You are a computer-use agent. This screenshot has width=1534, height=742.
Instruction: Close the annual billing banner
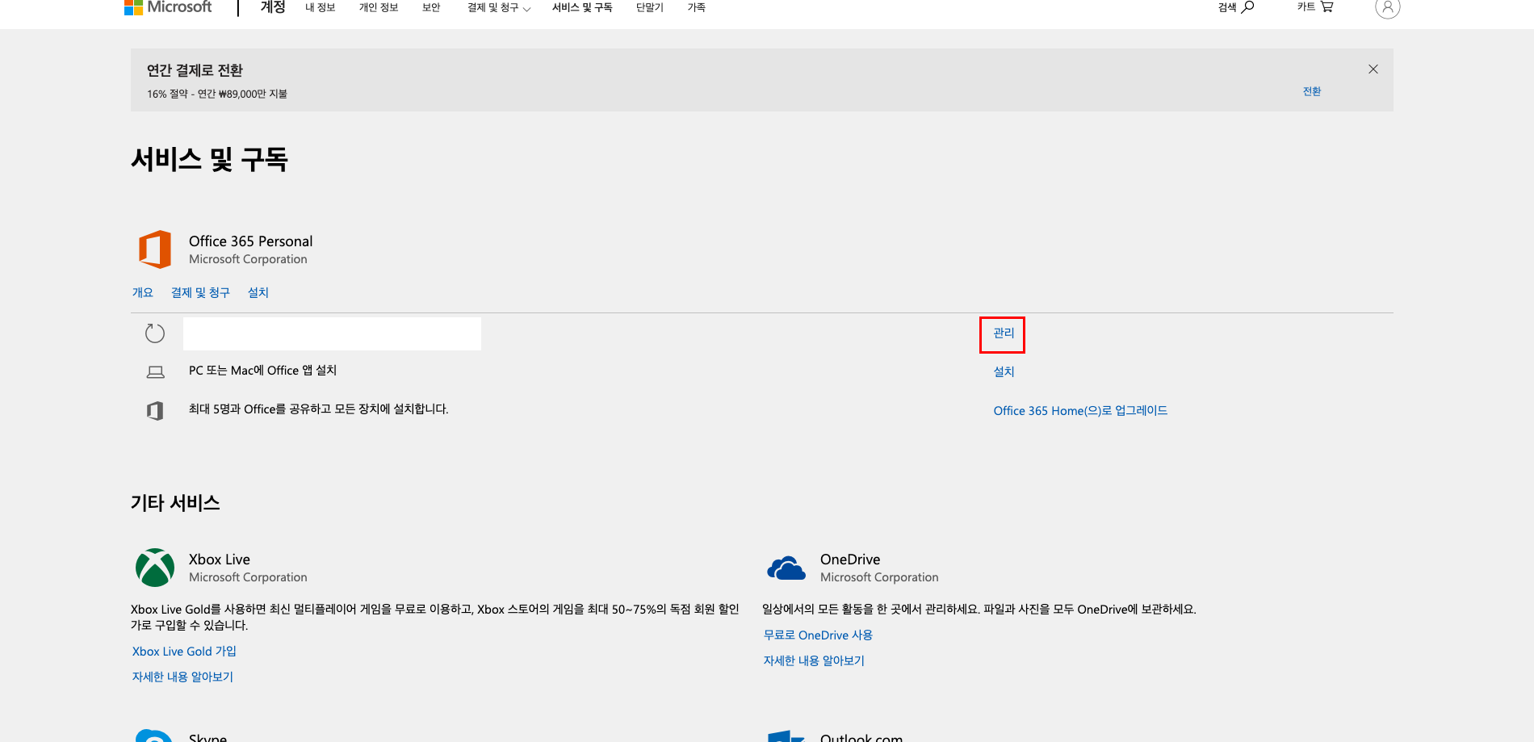coord(1373,69)
